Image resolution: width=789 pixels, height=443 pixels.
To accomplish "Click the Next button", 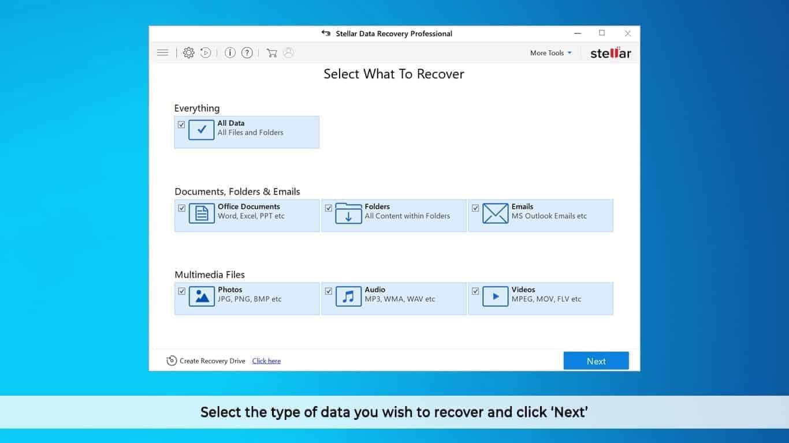I will point(596,361).
